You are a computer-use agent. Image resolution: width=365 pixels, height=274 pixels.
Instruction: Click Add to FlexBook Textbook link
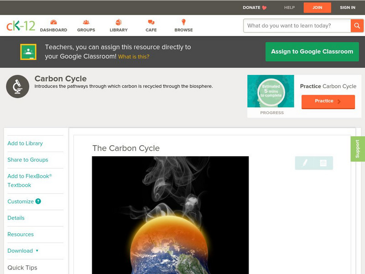pyautogui.click(x=30, y=180)
